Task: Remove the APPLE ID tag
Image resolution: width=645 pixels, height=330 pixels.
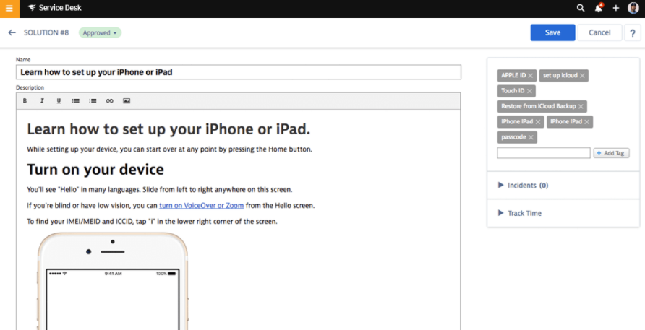Action: 530,76
